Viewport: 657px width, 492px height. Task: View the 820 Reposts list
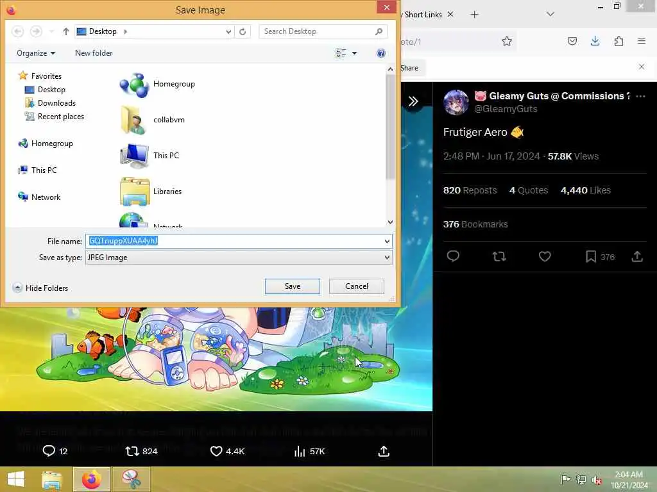pyautogui.click(x=470, y=190)
